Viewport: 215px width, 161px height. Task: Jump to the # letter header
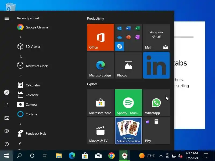[x=20, y=37]
